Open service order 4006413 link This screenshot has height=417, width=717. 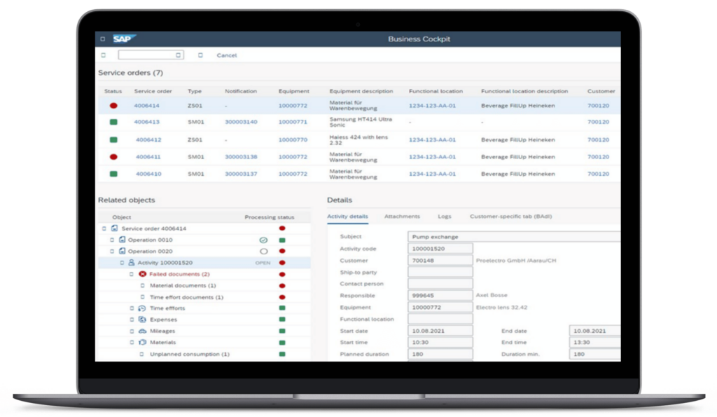point(147,122)
